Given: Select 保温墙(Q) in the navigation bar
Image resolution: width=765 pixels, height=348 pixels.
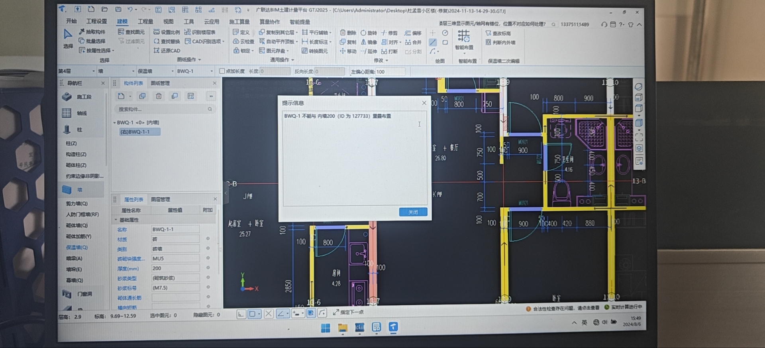Looking at the screenshot, I should (x=76, y=247).
